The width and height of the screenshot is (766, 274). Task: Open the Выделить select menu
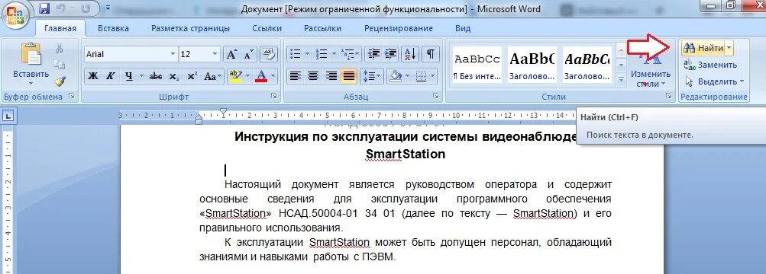[714, 81]
